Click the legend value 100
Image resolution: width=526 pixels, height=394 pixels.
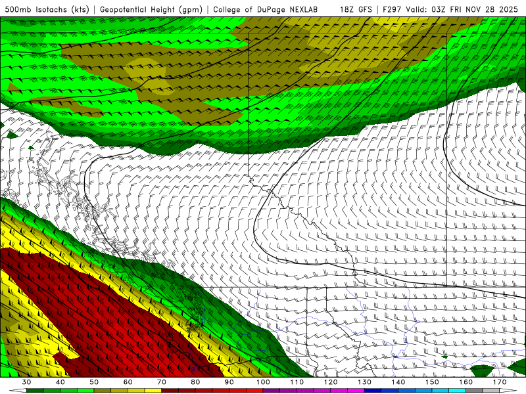[264, 382]
